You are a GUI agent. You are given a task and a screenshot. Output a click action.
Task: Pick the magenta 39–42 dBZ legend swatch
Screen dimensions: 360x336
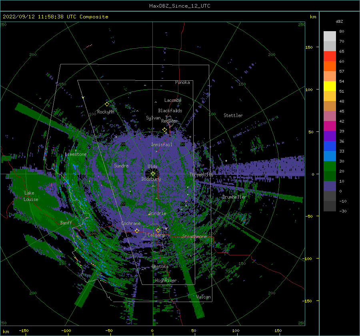click(x=330, y=126)
